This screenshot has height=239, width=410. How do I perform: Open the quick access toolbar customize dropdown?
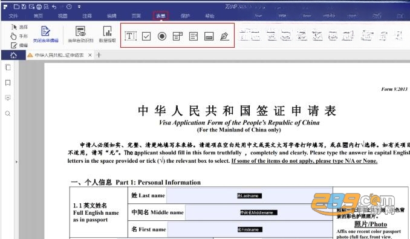tap(79, 7)
